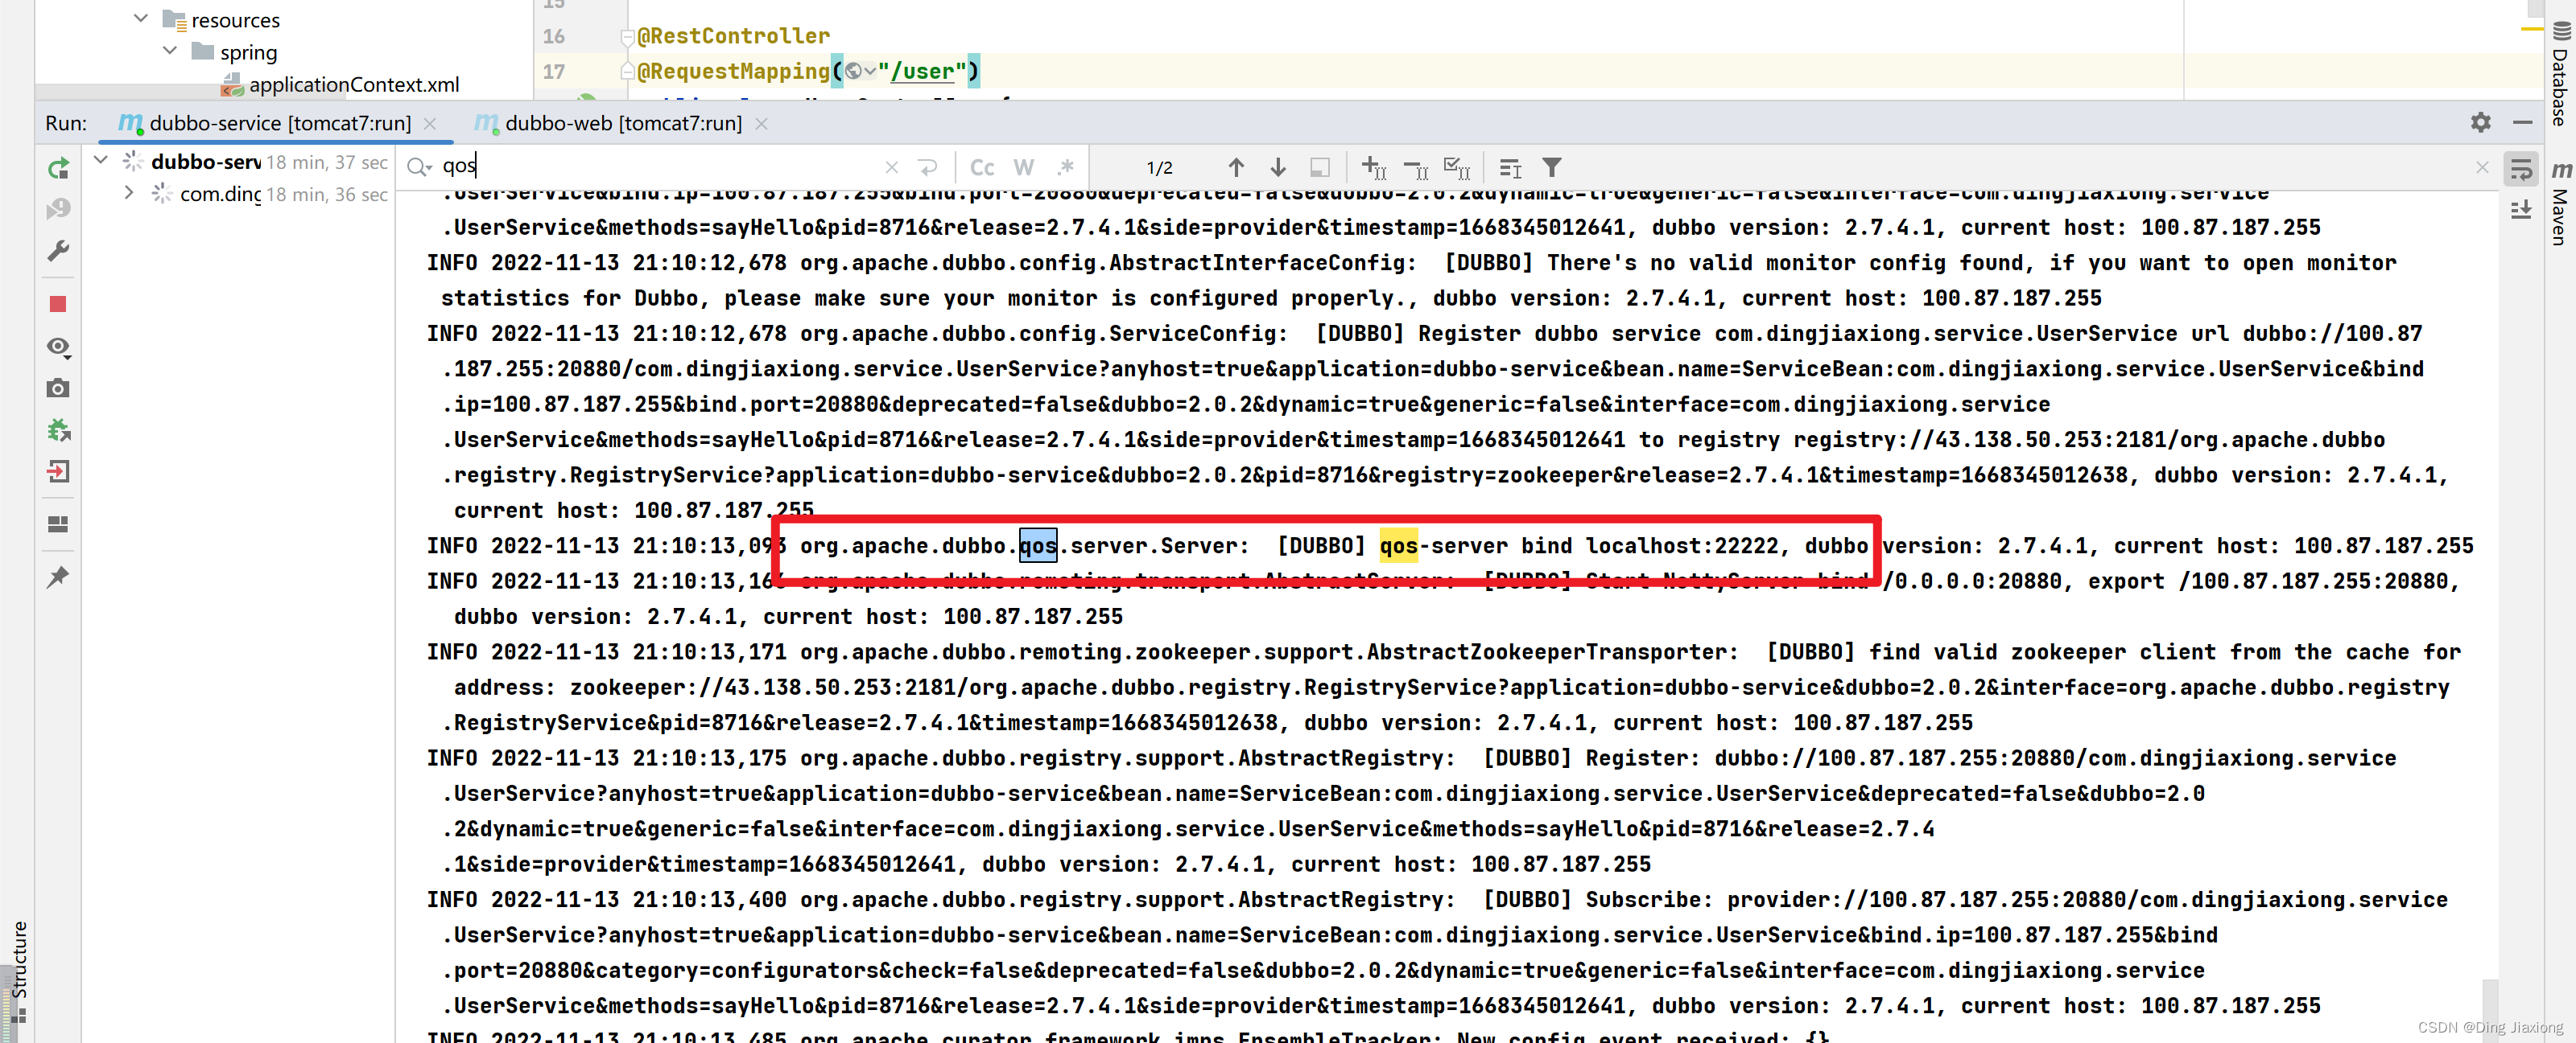Minimize the Run tool window
The height and width of the screenshot is (1043, 2576).
click(x=2522, y=122)
